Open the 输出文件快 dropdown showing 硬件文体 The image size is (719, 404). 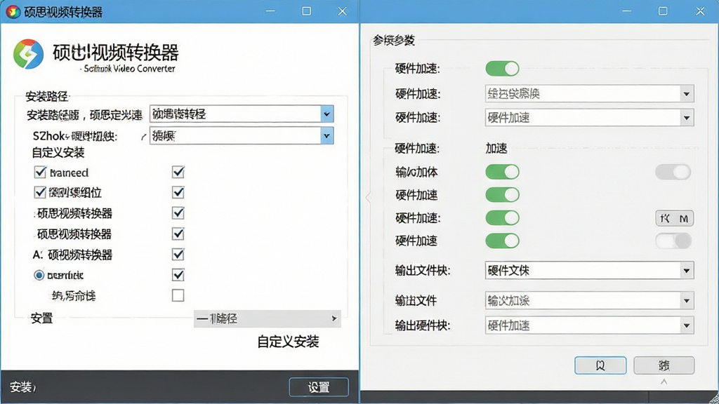[589, 270]
